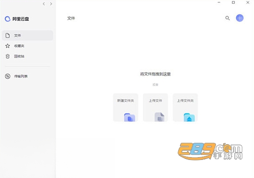Click the cyan upload folder icon
The image size is (254, 178).
pos(189,117)
